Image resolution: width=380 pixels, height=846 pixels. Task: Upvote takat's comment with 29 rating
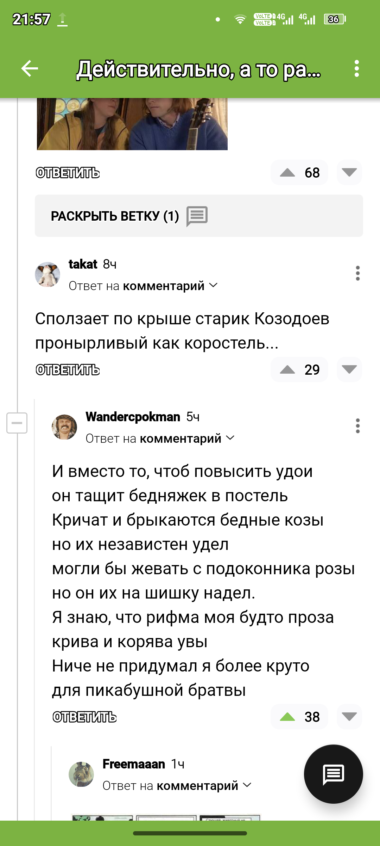point(287,370)
